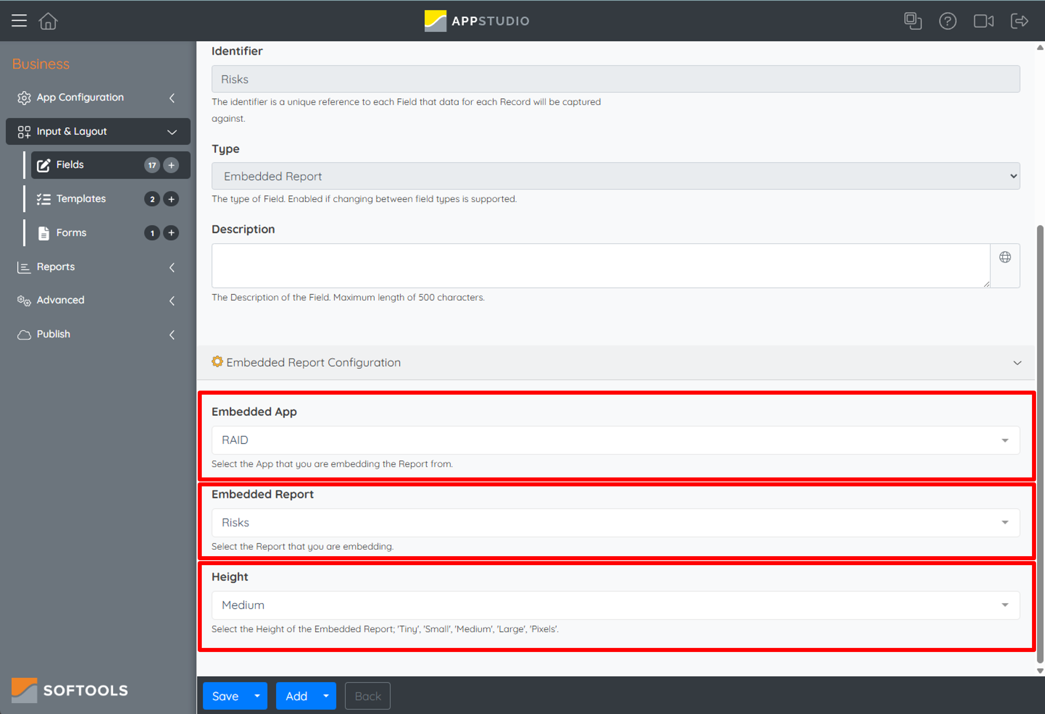Open the hamburger navigation menu
The width and height of the screenshot is (1045, 714).
pyautogui.click(x=19, y=21)
